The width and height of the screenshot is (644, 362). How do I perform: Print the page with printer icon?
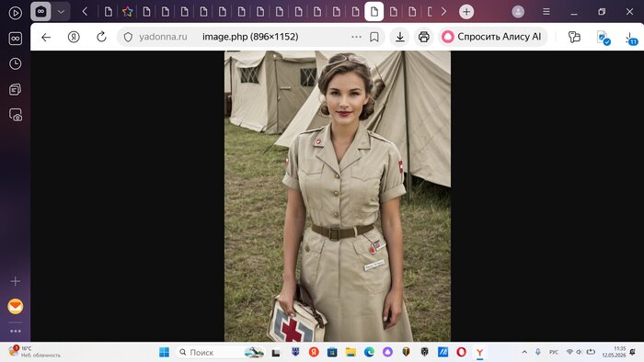(424, 37)
